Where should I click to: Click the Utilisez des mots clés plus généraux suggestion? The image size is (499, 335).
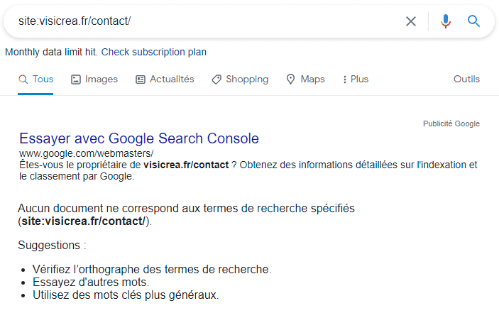(126, 295)
